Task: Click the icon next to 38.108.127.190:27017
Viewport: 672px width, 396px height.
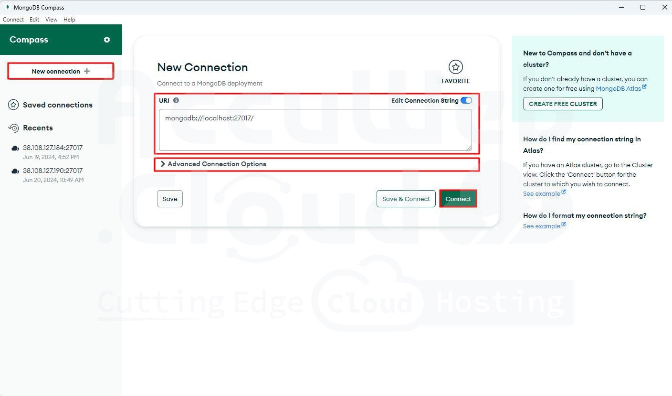Action: point(15,171)
